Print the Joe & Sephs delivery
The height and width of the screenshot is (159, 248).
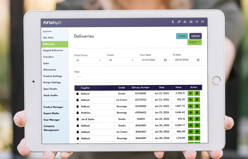197,119
